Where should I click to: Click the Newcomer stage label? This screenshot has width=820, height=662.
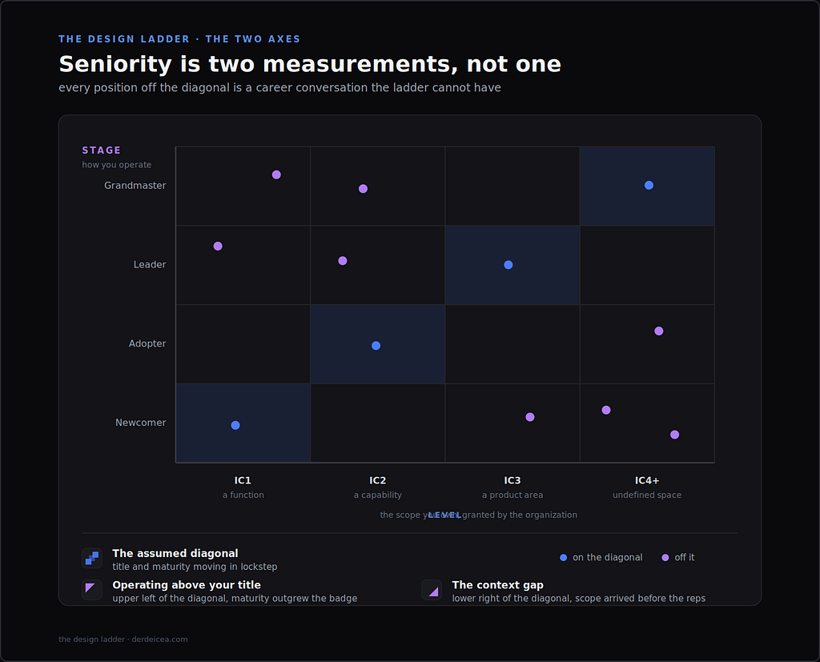pos(141,423)
